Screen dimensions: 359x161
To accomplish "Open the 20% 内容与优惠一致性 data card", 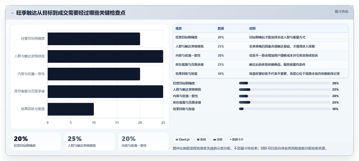I will point(143,141).
